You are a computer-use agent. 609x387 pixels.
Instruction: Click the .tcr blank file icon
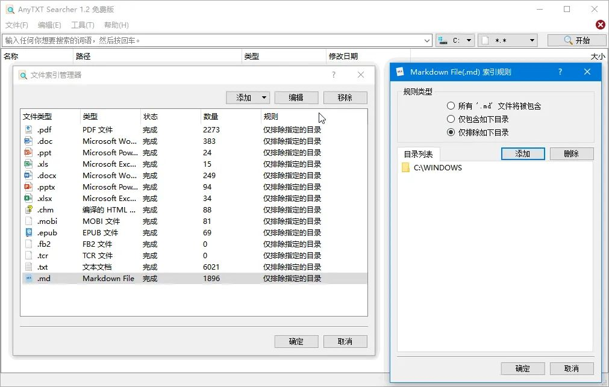(x=28, y=255)
